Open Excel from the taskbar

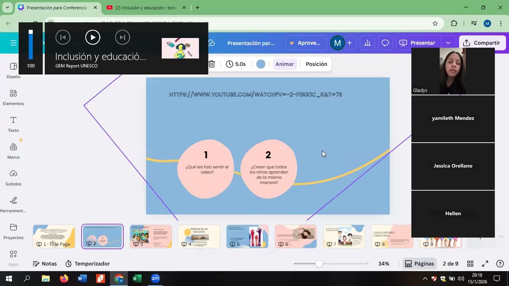click(137, 278)
